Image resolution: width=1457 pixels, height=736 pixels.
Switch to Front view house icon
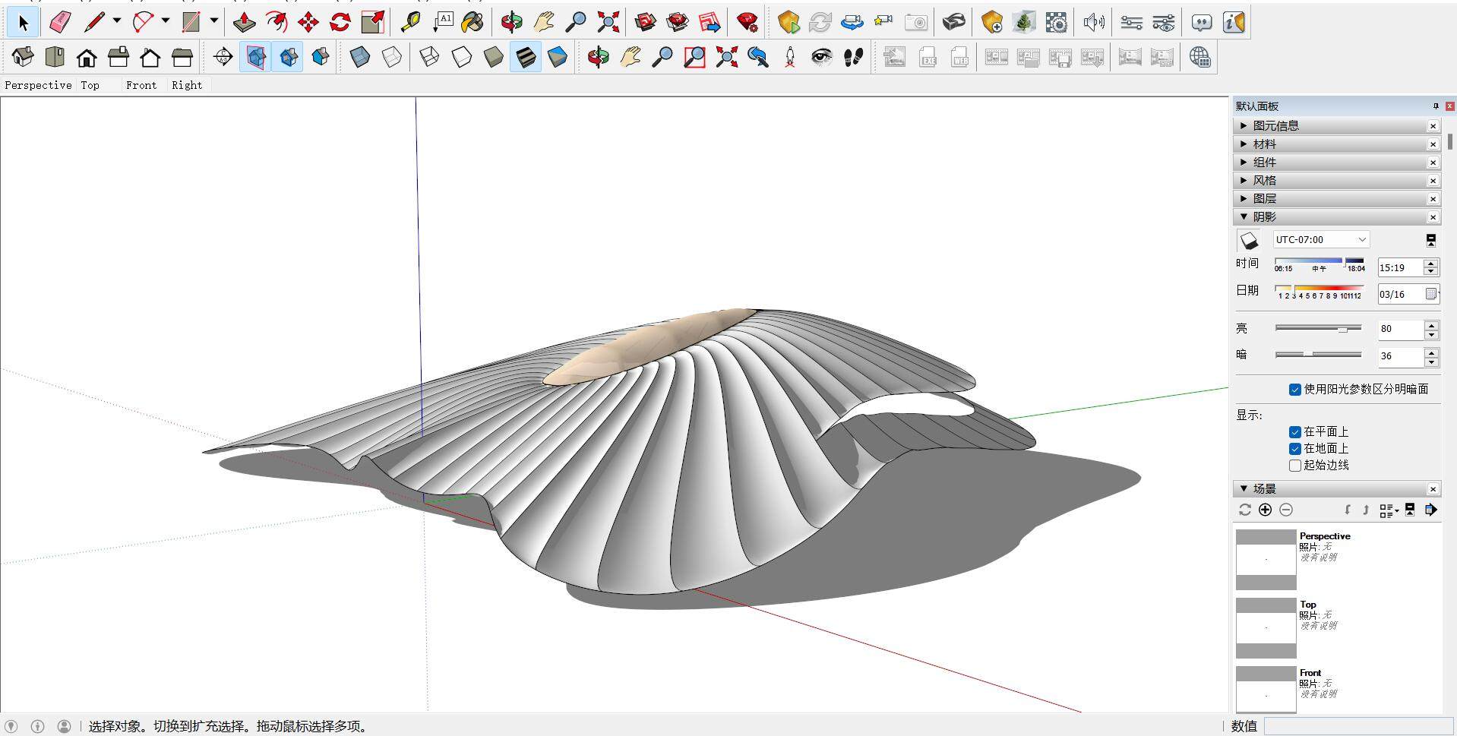(87, 57)
